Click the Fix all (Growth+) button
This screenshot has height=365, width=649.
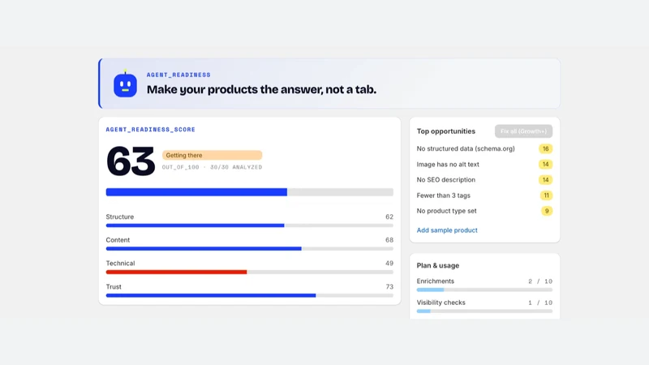[523, 131]
